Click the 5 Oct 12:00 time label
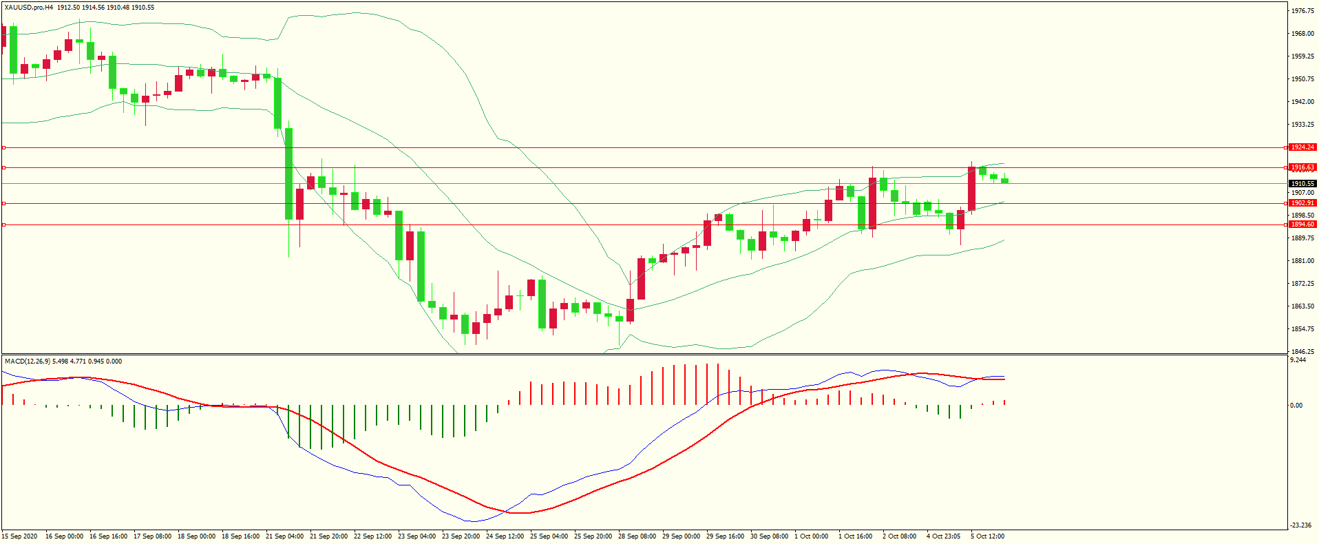The height and width of the screenshot is (544, 1319). coord(987,536)
